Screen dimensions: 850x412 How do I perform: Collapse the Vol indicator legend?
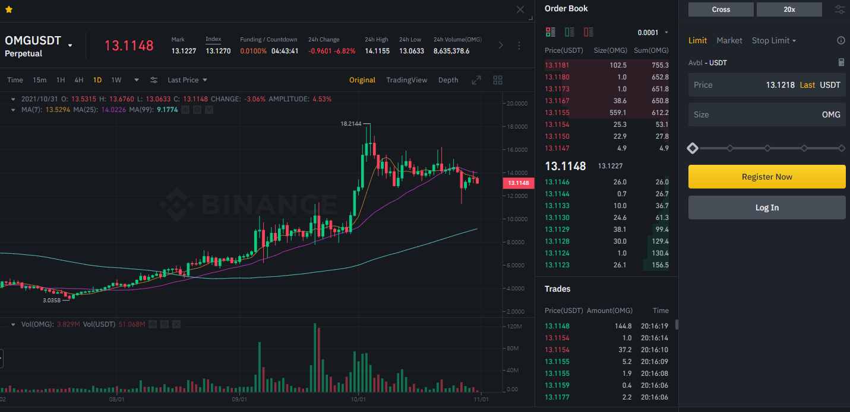point(13,324)
